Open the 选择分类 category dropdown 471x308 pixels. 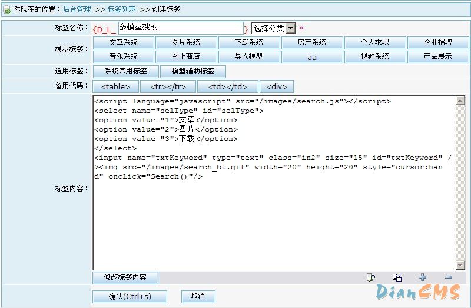pos(273,28)
